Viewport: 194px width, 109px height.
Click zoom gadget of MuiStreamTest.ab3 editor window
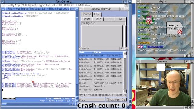(x=72, y=9)
